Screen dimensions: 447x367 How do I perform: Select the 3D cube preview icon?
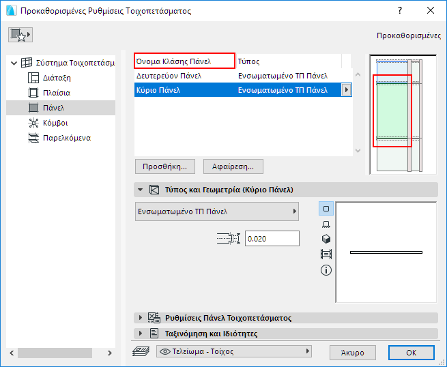pyautogui.click(x=326, y=239)
